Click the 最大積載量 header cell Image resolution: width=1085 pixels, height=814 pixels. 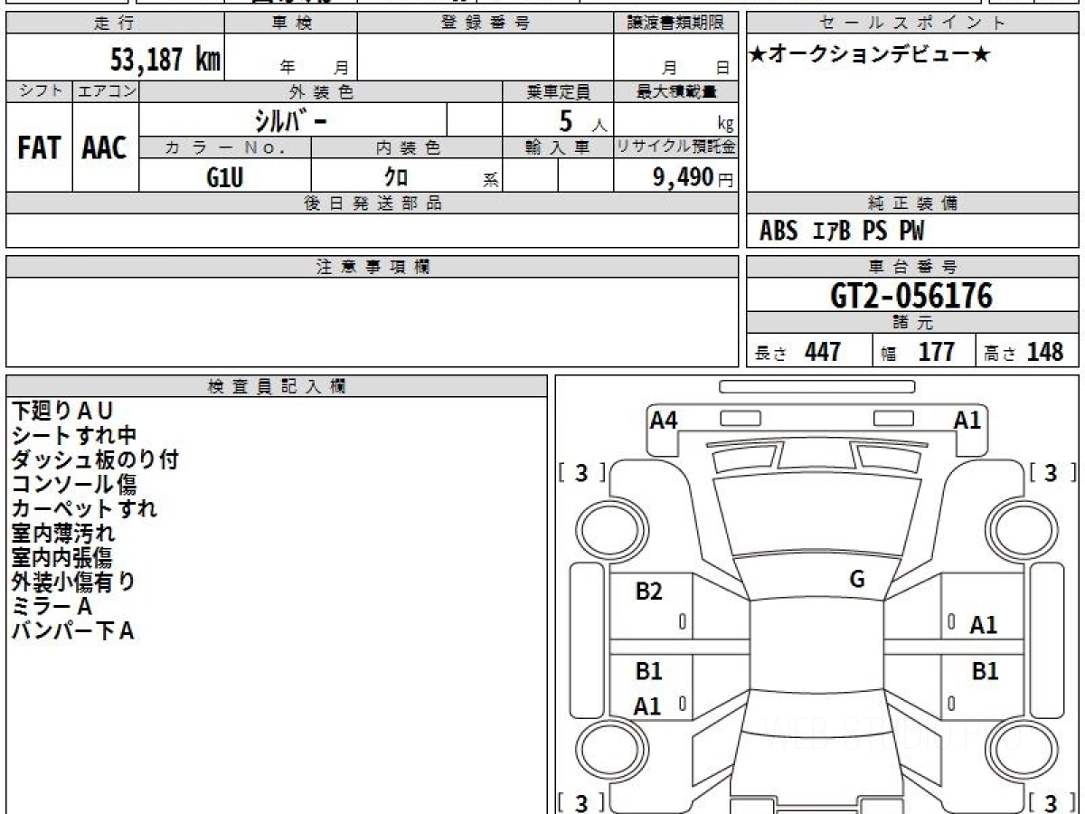[x=676, y=91]
